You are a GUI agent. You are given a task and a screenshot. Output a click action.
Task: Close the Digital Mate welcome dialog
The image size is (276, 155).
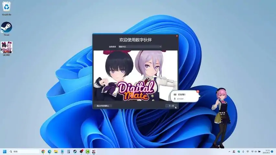177,36
